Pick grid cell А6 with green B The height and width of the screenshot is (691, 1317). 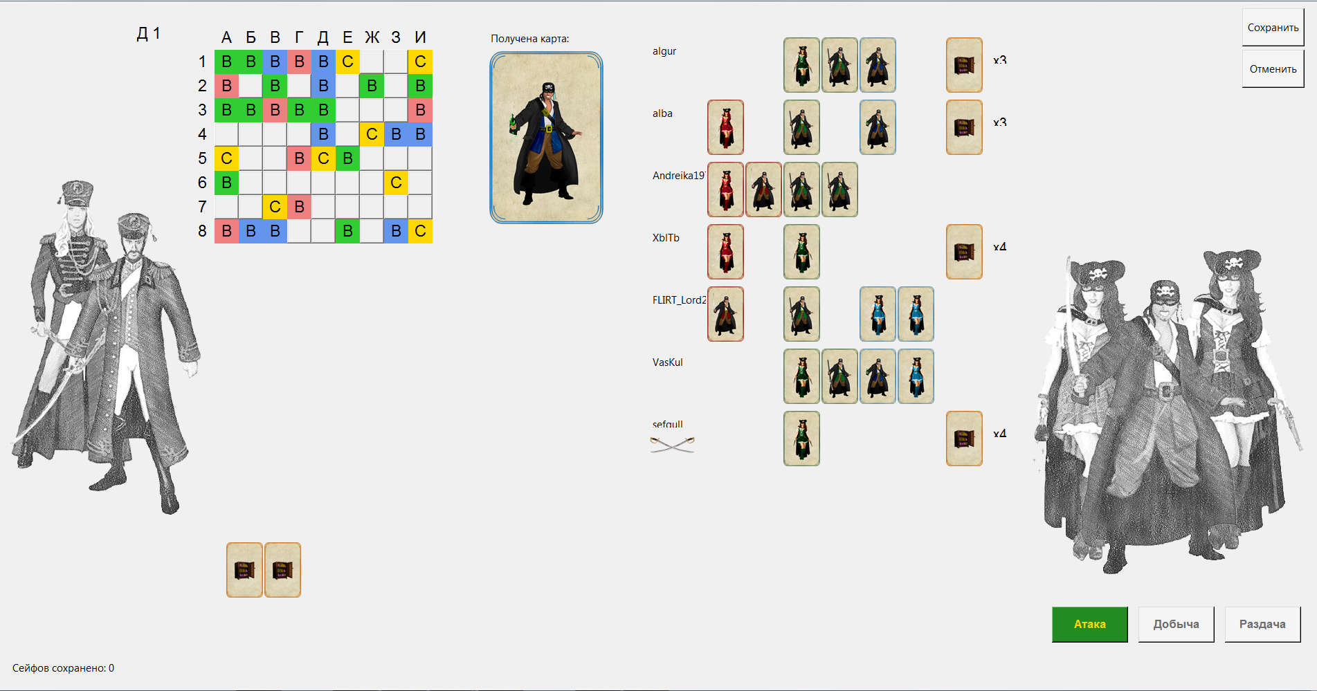tap(226, 183)
